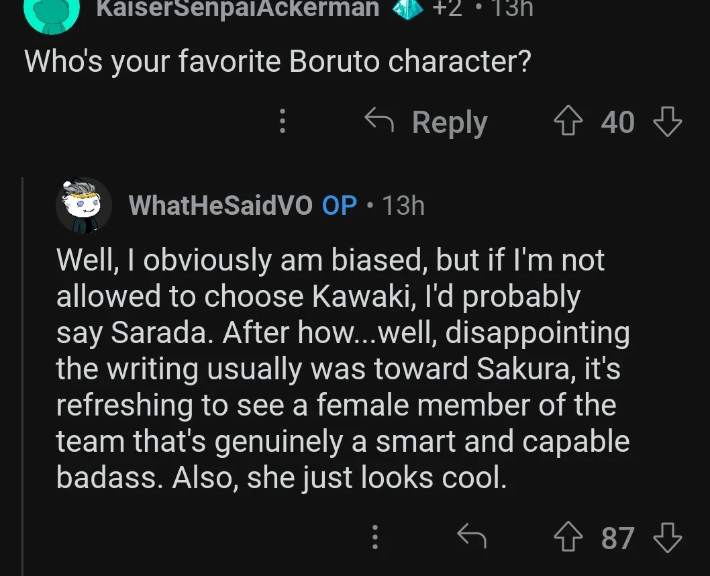Click the reply arrow icon under WhatHeSaidVO's comment
710x576 pixels.
click(471, 536)
